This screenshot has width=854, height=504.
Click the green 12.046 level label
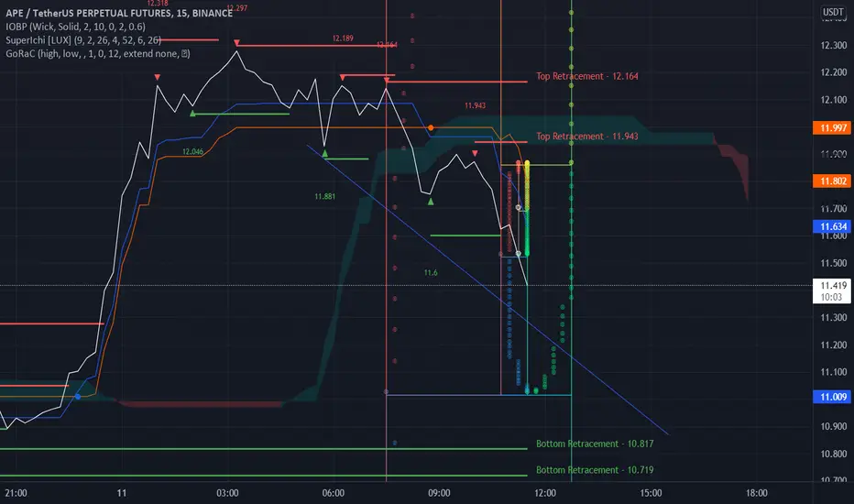192,151
